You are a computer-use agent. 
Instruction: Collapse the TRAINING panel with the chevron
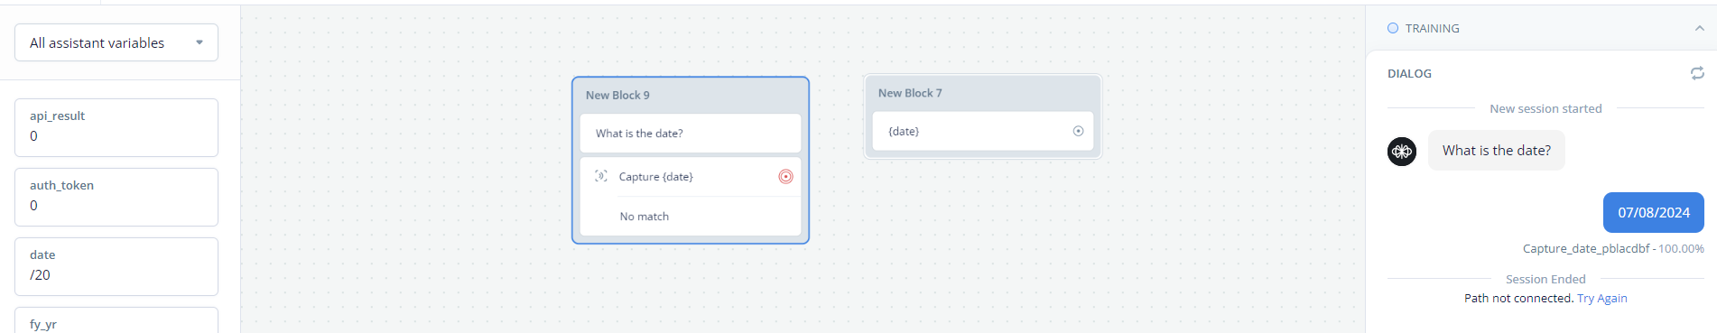tap(1699, 28)
